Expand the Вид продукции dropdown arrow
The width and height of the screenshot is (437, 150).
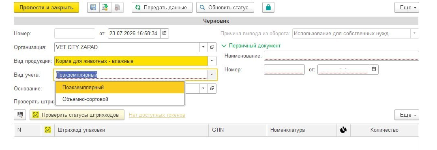(x=212, y=61)
